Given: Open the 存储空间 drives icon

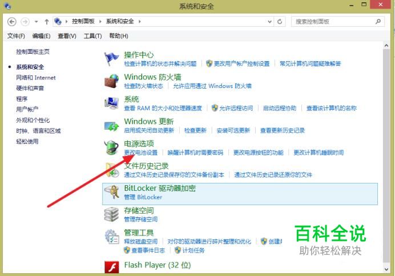Looking at the screenshot, I should click(x=111, y=214).
